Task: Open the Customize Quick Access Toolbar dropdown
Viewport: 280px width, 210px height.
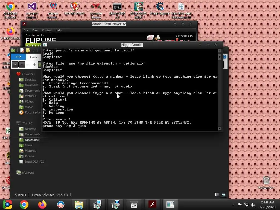Action: point(33,51)
